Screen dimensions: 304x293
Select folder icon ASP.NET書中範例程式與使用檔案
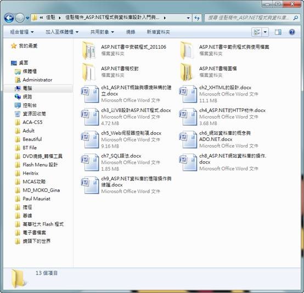click(x=187, y=50)
